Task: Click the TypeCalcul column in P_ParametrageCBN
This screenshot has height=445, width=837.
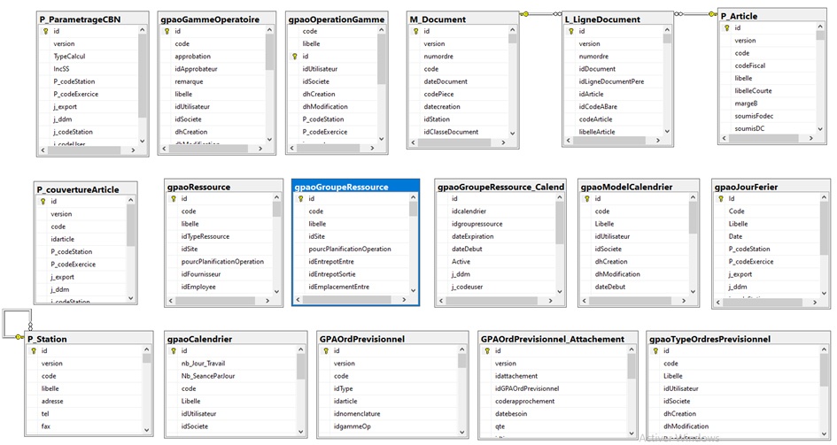Action: (68, 56)
